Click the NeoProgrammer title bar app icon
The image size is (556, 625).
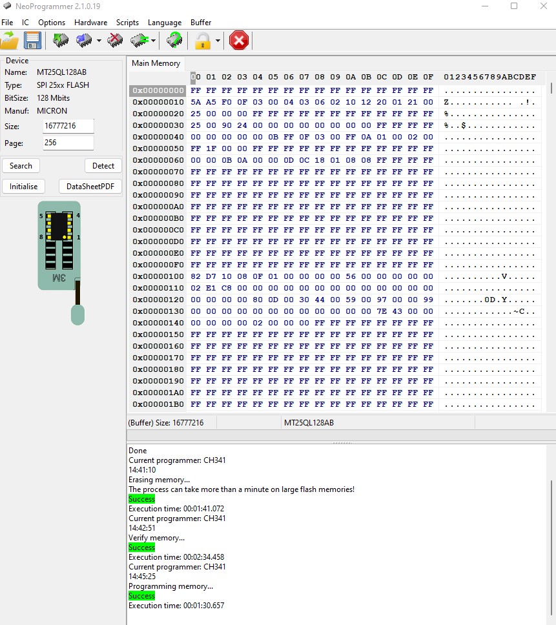pyautogui.click(x=6, y=6)
